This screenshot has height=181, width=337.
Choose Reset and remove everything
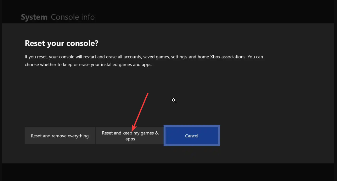click(x=60, y=136)
